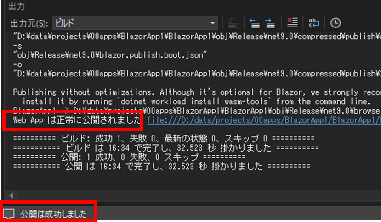Click the dropdown arrow beside ビルド
Image resolution: width=381 pixels, height=222 pixels.
212,22
